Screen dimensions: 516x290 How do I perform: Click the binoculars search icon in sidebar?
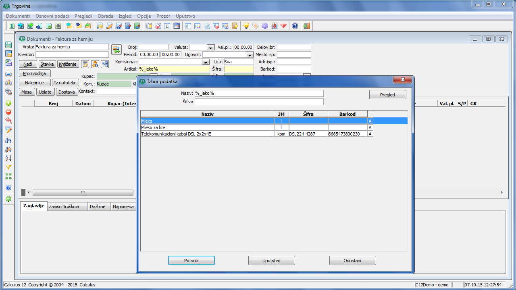[8, 140]
